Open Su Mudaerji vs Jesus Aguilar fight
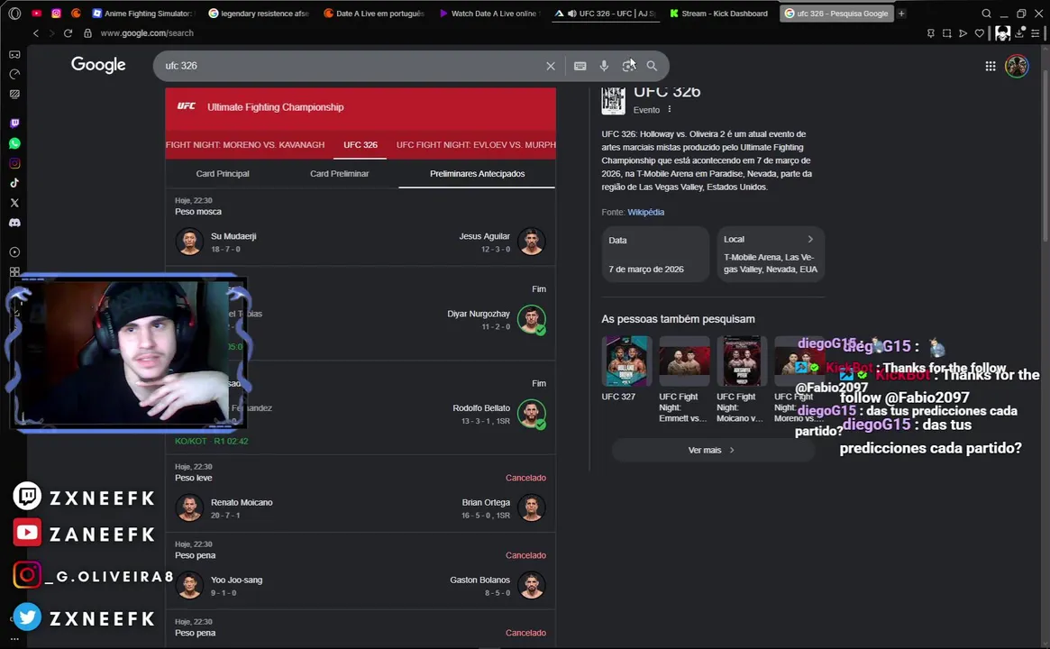Image resolution: width=1050 pixels, height=649 pixels. pyautogui.click(x=361, y=228)
